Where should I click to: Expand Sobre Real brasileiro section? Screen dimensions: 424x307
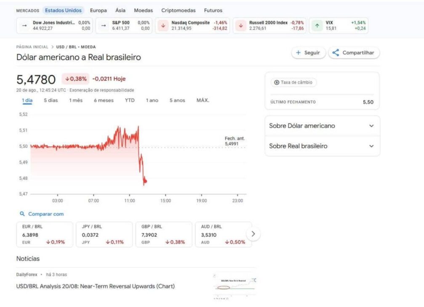323,146
